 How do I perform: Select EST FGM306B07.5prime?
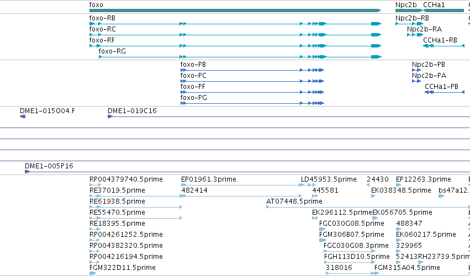click(x=352, y=235)
